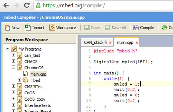Focus the mbed.org/compiler address bar
173x112 pixels.
pyautogui.click(x=103, y=5)
